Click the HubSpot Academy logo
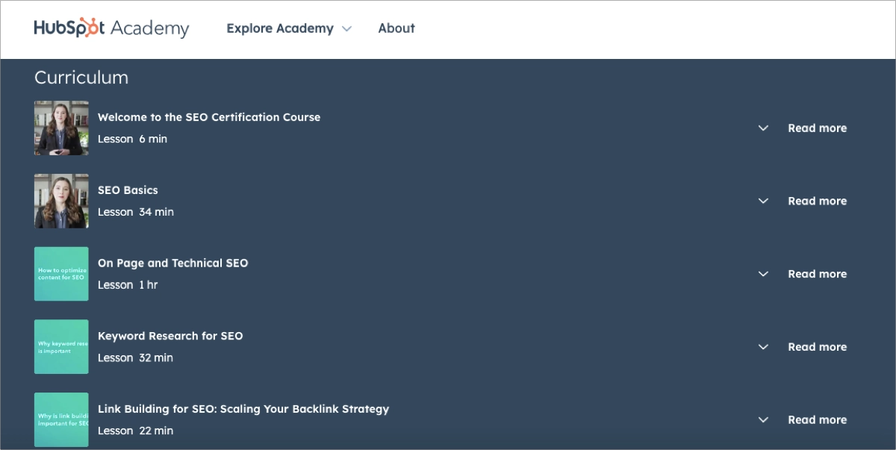Viewport: 896px width, 450px height. click(x=111, y=27)
